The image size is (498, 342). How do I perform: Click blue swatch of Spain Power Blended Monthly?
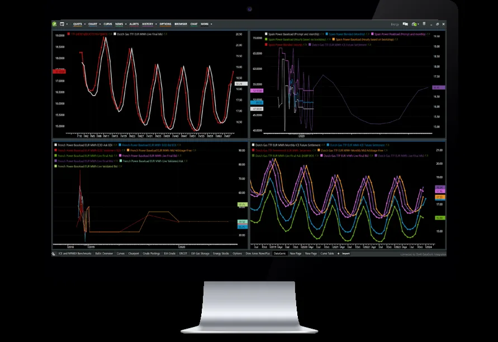(327, 34)
